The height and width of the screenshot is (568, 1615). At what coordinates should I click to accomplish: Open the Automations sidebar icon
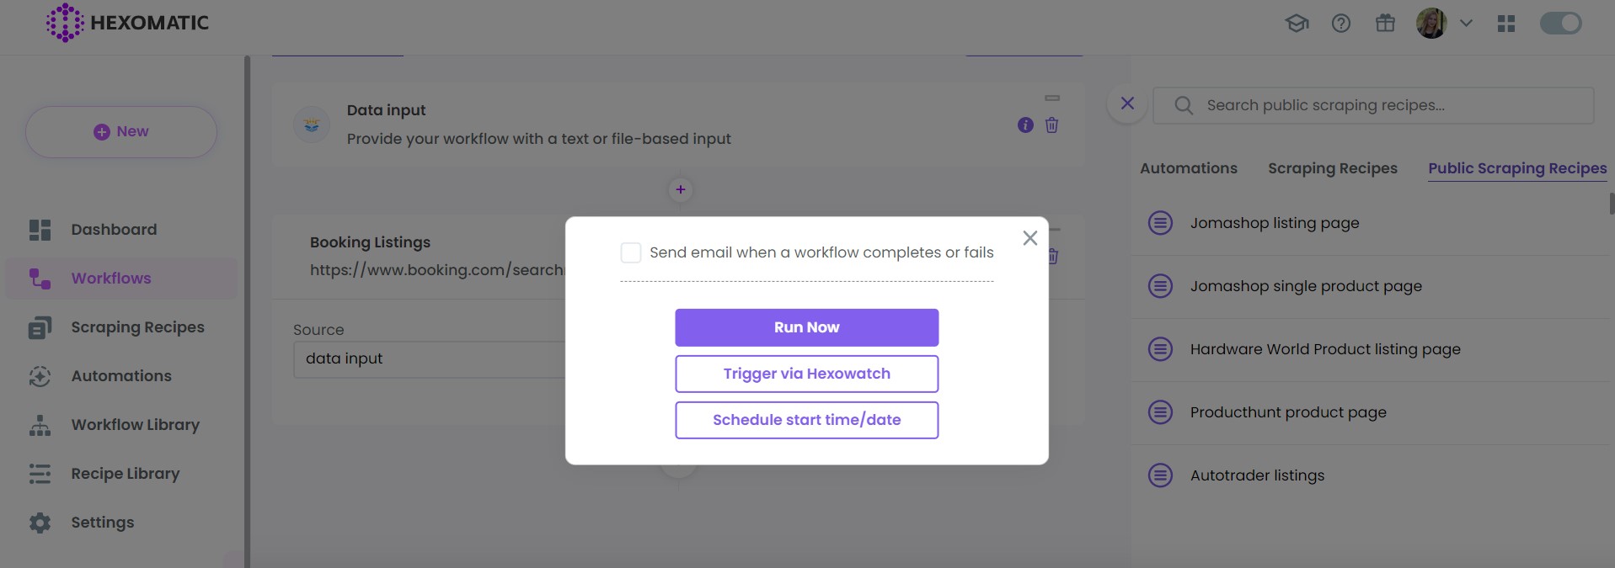tap(39, 375)
